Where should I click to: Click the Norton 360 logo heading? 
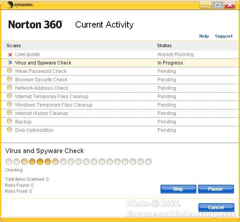tap(35, 24)
